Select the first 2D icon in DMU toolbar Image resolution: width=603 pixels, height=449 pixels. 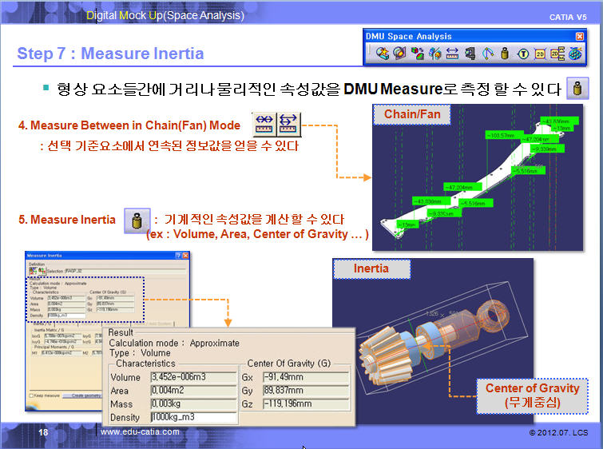click(x=540, y=54)
